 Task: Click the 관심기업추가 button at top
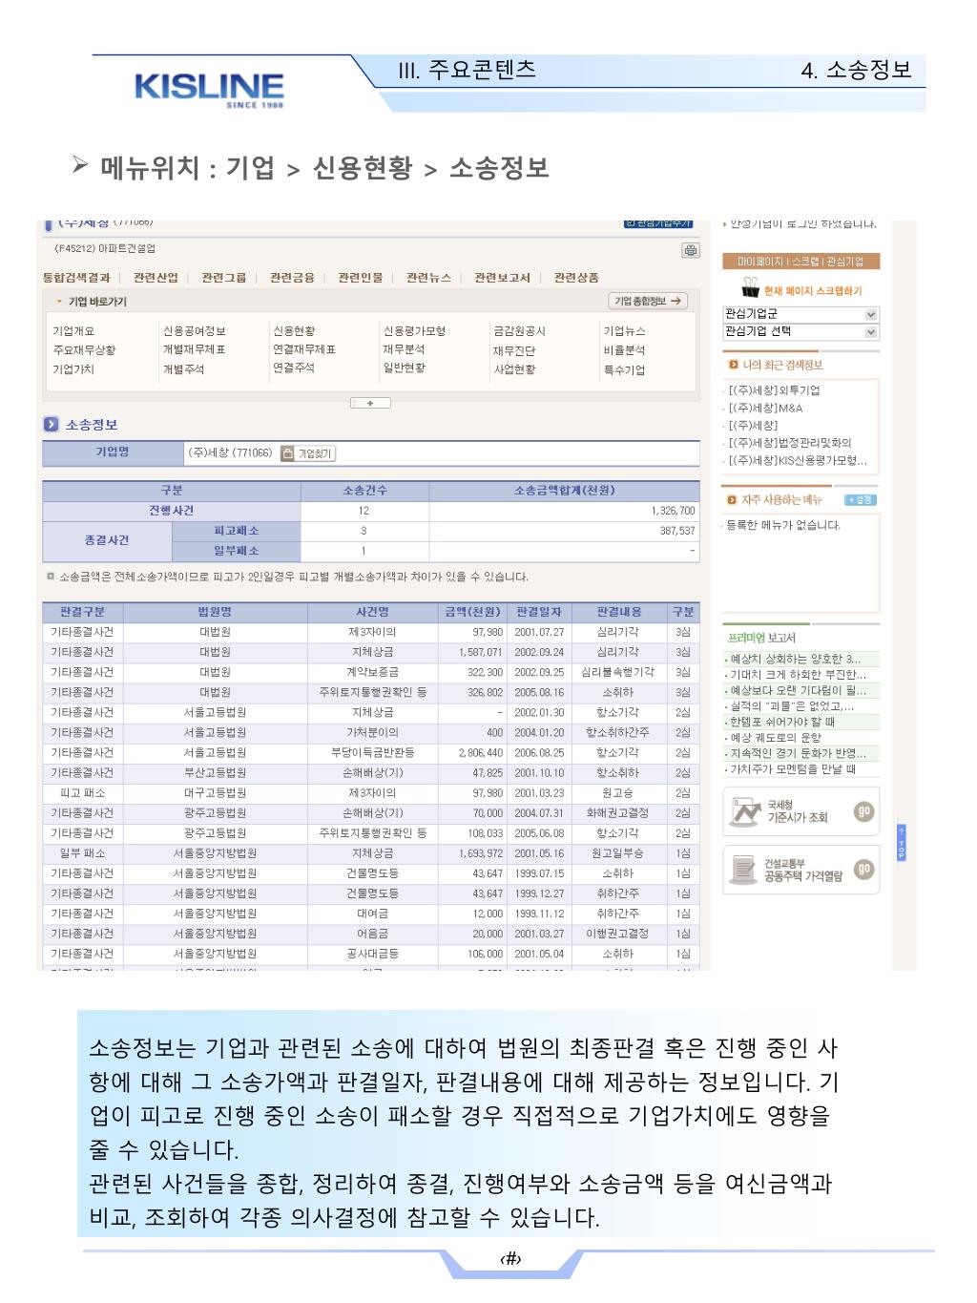658,223
